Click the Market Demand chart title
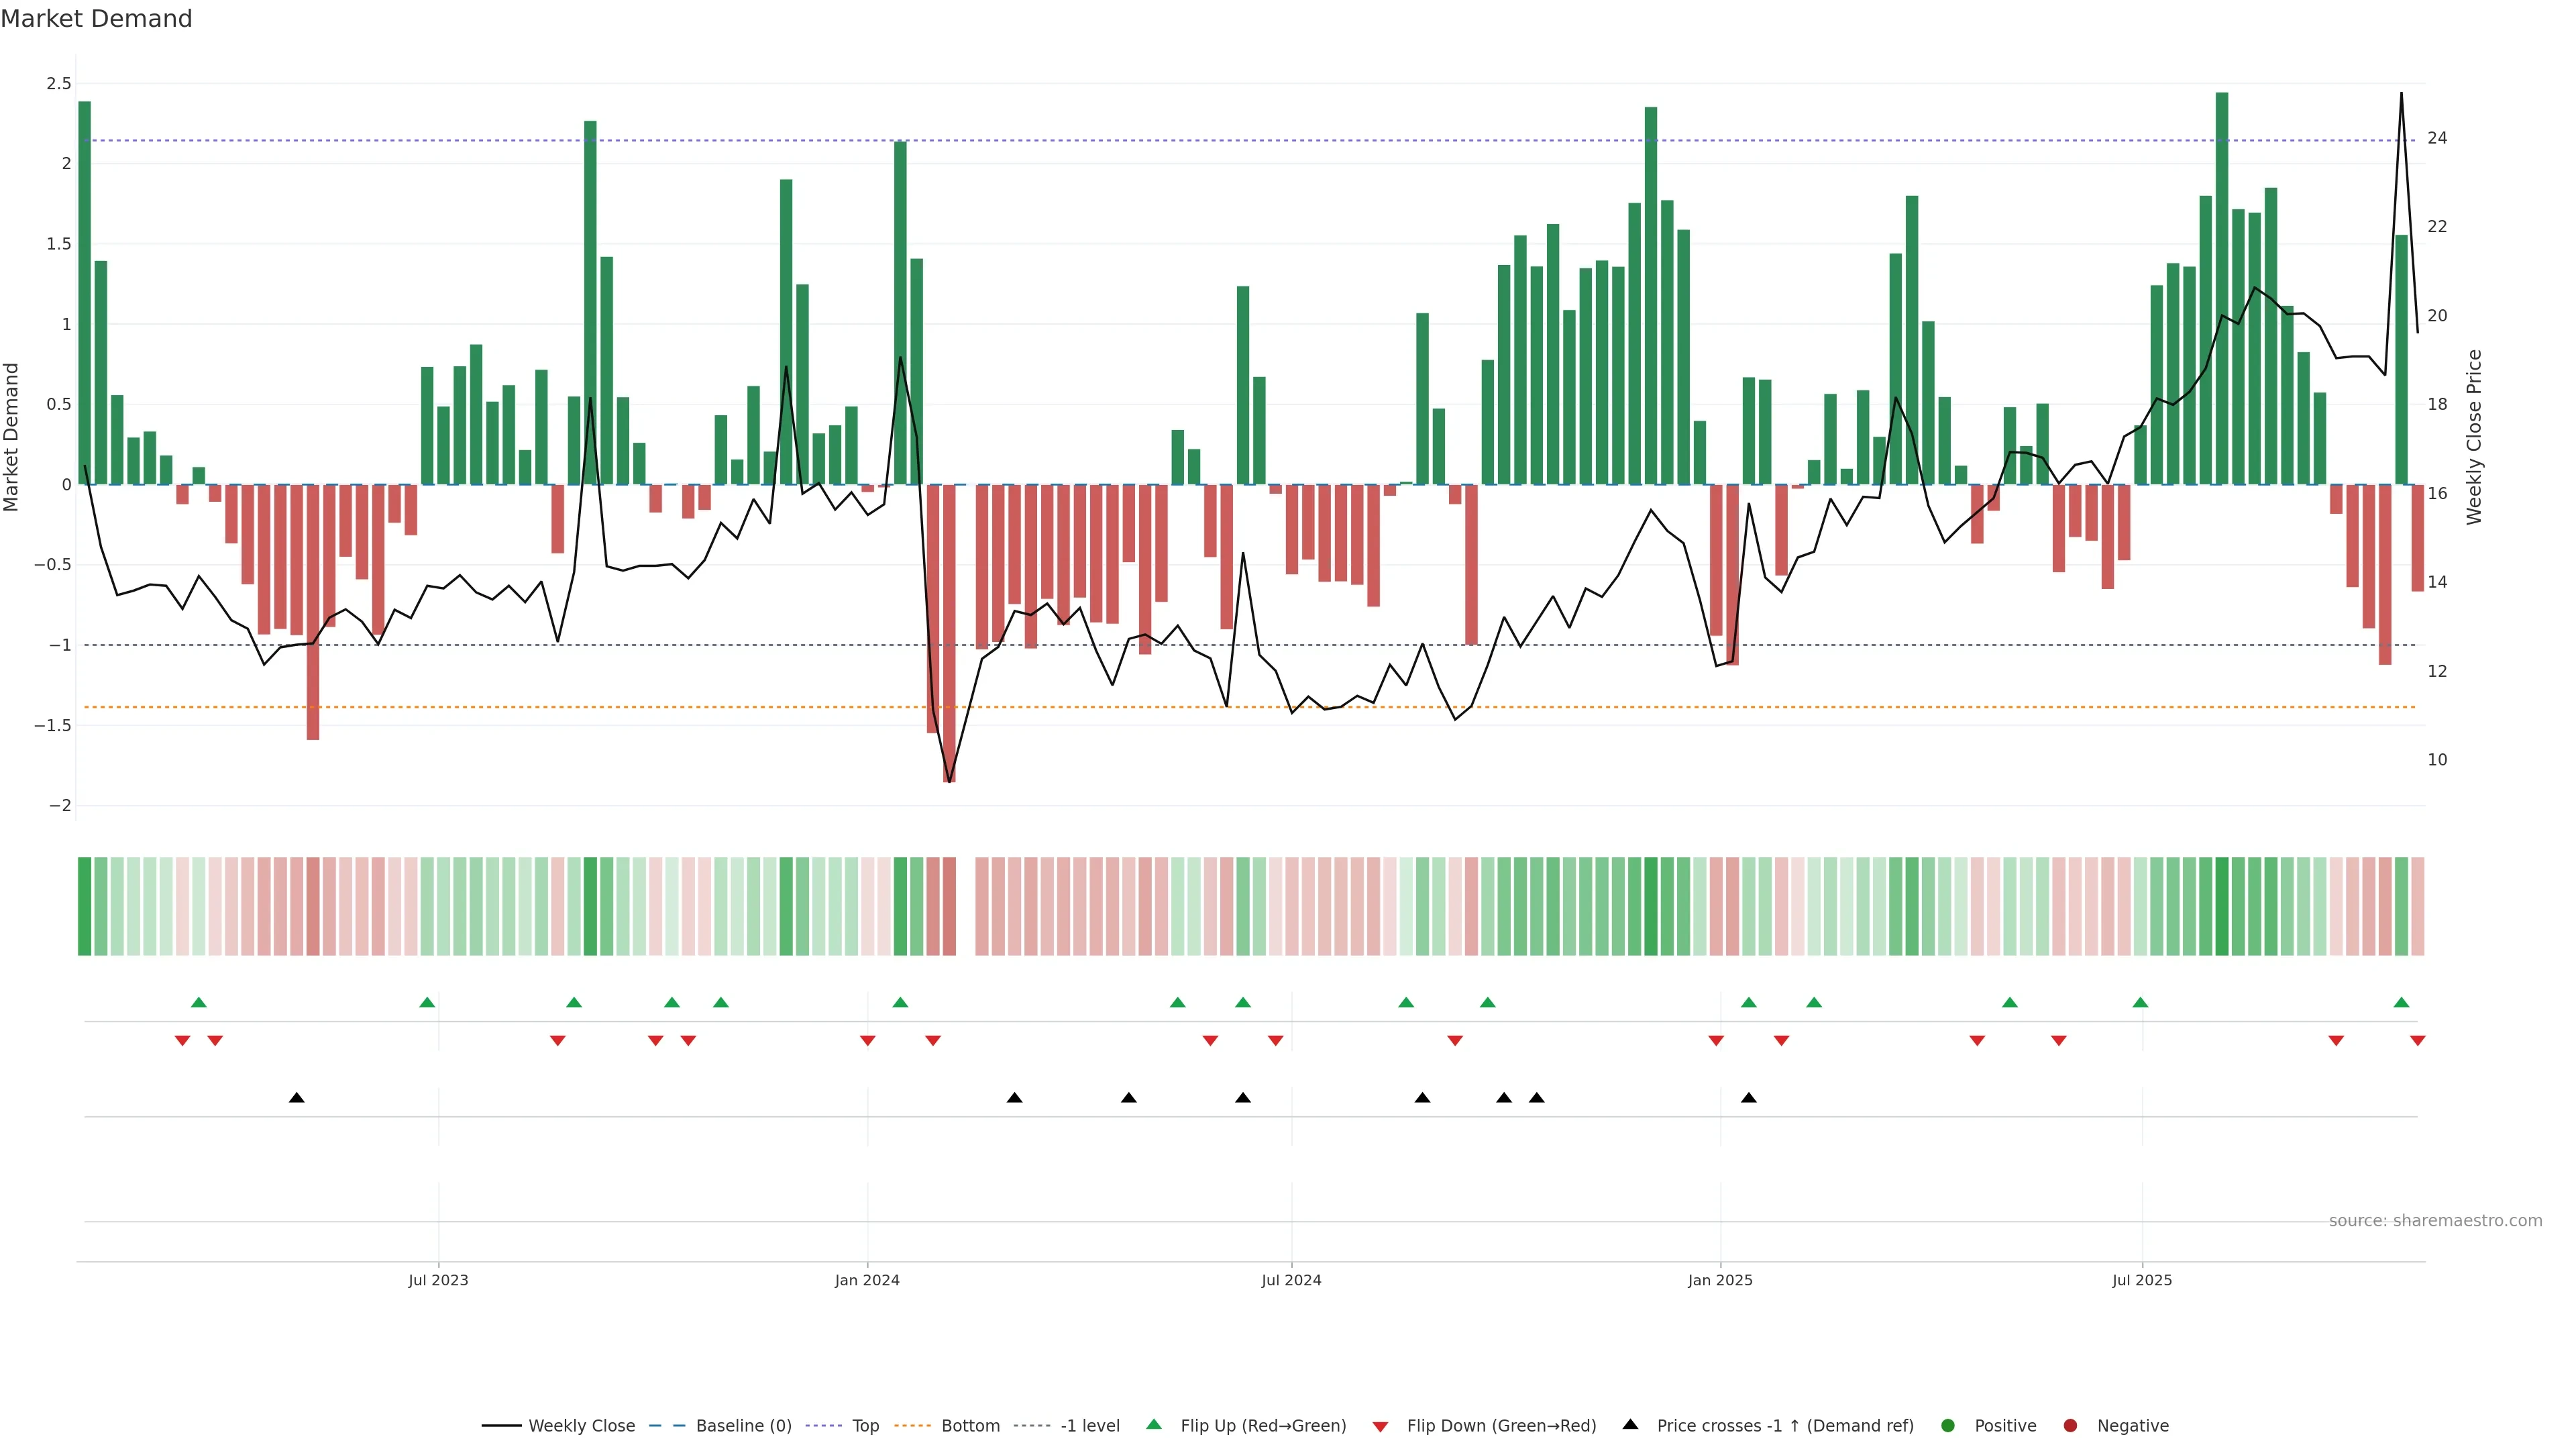Screen dimensions: 2576x1449 [x=96, y=19]
